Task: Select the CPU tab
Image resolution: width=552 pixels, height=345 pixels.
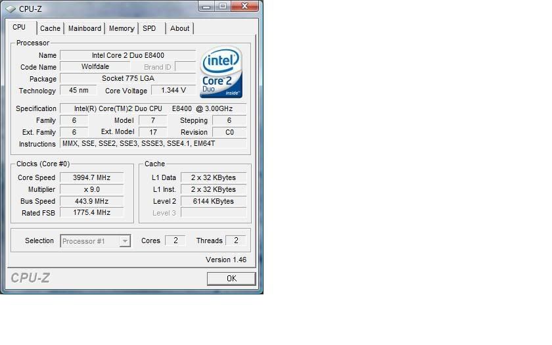Action: [x=19, y=28]
